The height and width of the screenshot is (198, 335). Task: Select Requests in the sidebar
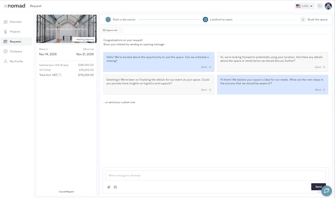pyautogui.click(x=15, y=42)
